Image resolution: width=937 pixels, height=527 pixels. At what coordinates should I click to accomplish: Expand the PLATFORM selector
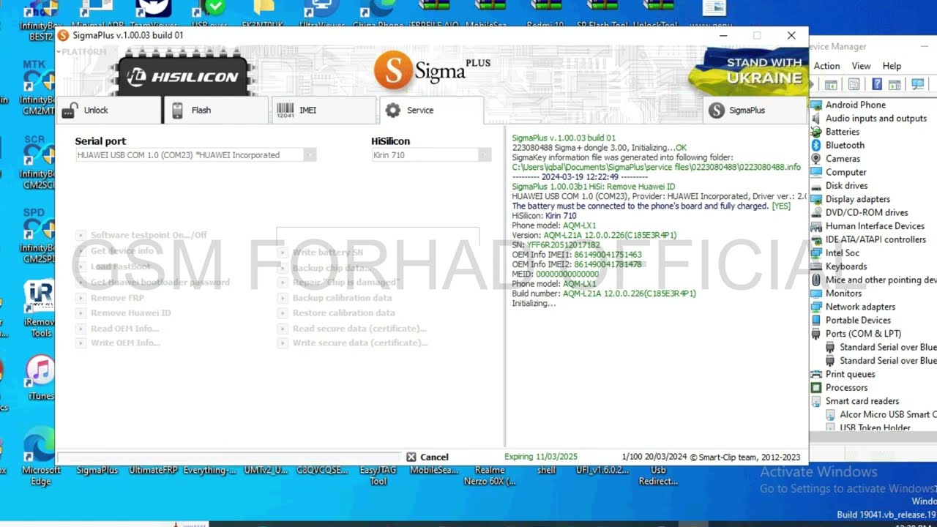coord(82,52)
